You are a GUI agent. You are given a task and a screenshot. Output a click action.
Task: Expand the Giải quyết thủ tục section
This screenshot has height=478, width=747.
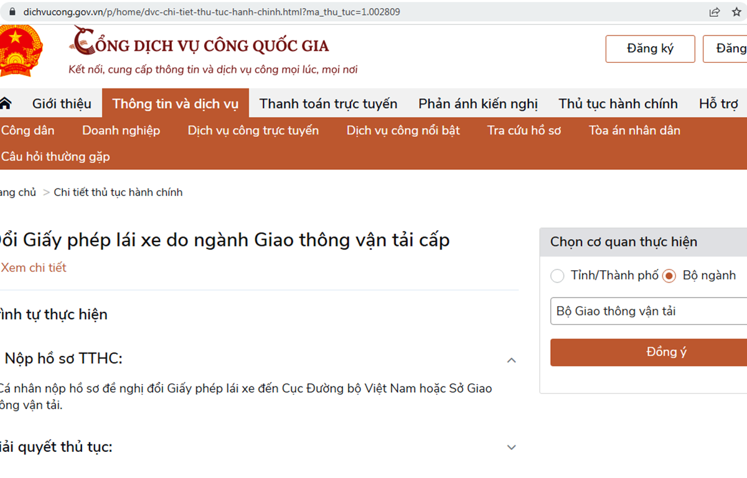pyautogui.click(x=511, y=447)
